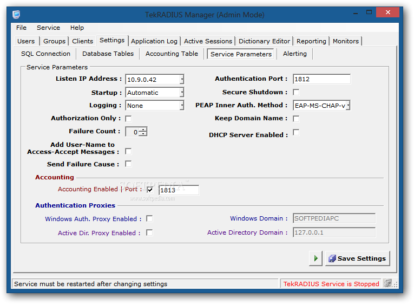Uncheck the Accounting Enabled checkbox

150,190
